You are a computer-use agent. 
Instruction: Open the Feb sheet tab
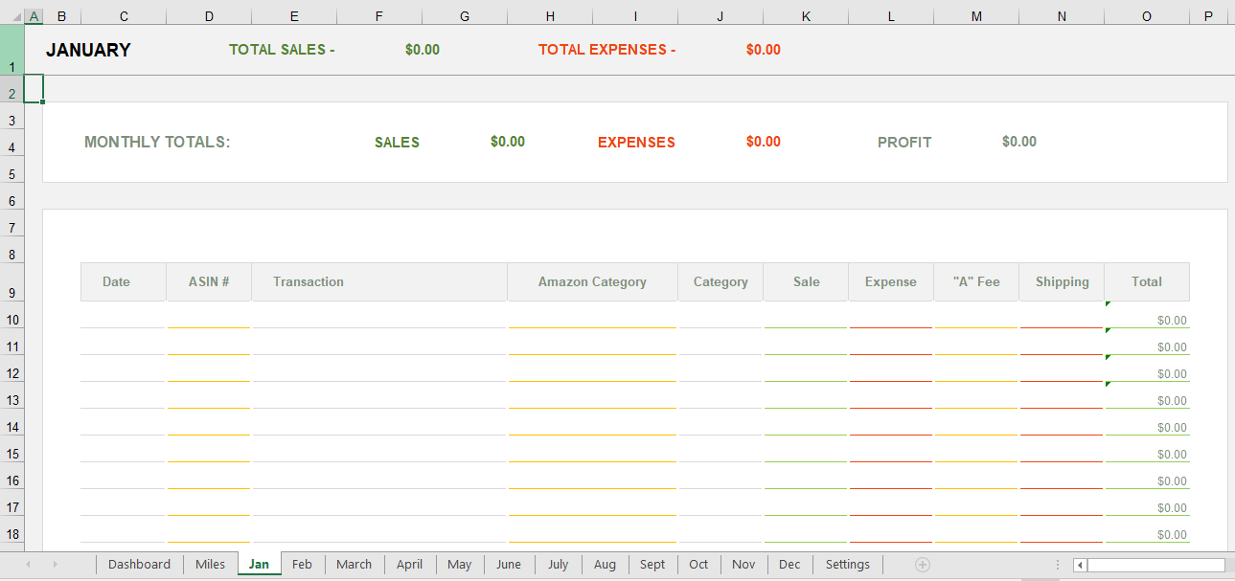[x=302, y=565]
